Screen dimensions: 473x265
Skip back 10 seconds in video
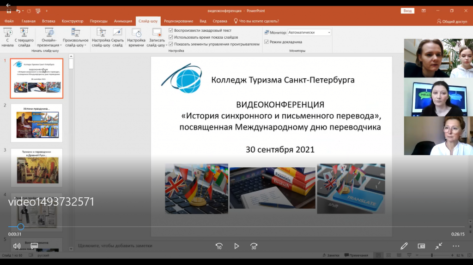[219, 246]
